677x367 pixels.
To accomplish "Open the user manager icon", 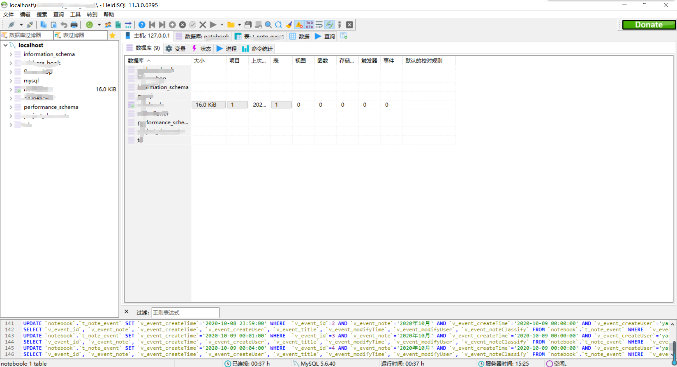I will pos(108,25).
